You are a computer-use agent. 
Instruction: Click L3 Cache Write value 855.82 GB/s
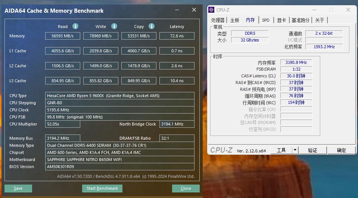tap(101, 81)
